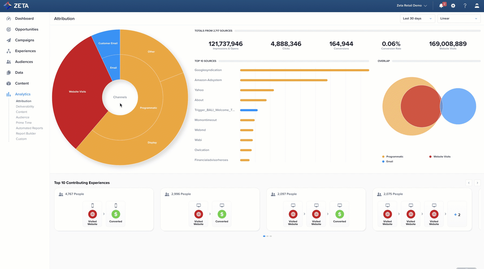Click the help question mark icon
484x269 pixels.
(465, 6)
